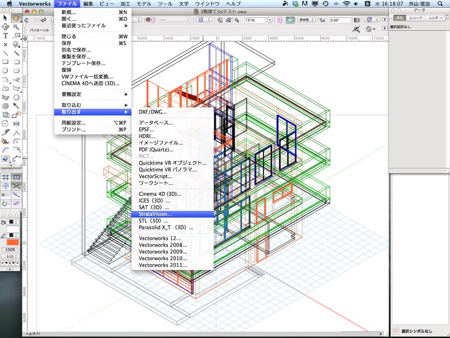Choose DXF/DWG... export option
The height and width of the screenshot is (338, 450).
172,112
